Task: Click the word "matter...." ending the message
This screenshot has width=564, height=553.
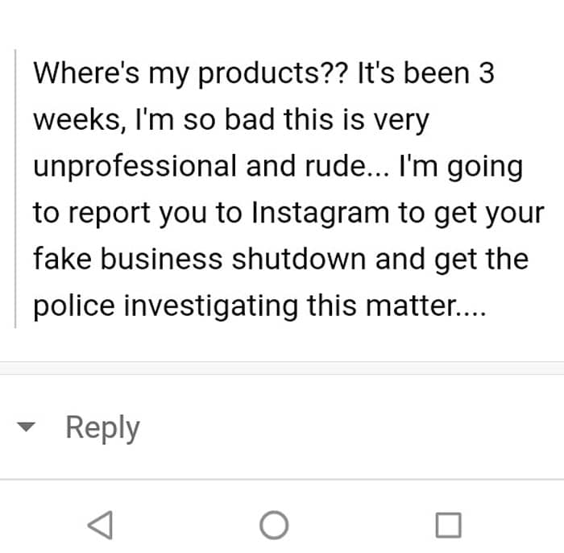Action: [x=426, y=307]
